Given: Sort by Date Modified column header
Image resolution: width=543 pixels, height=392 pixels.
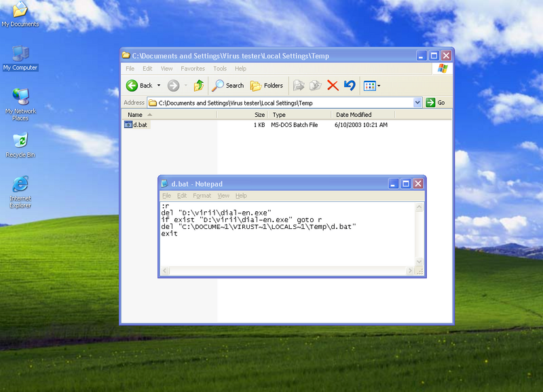Looking at the screenshot, I should pyautogui.click(x=363, y=115).
